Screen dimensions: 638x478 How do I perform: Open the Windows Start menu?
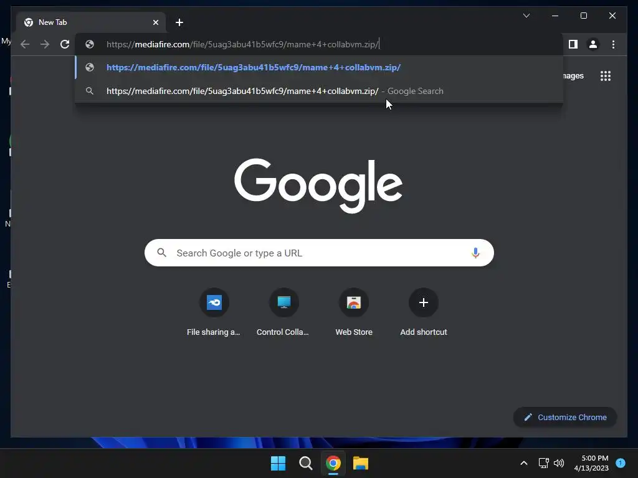279,463
